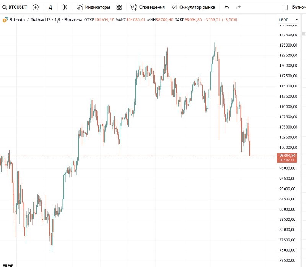Click the rewind market simulator icon
306x267 pixels.
[174, 7]
